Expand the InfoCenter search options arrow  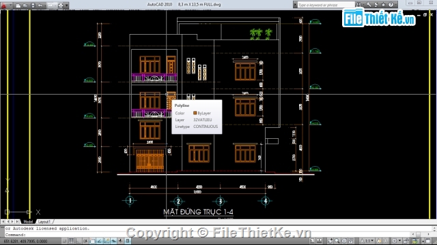[x=363, y=5]
